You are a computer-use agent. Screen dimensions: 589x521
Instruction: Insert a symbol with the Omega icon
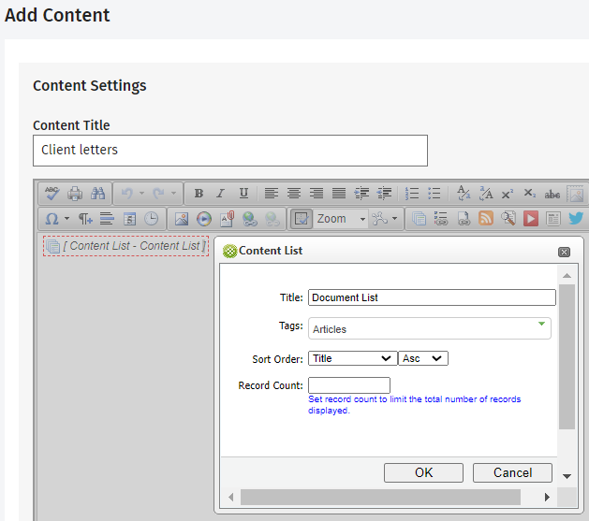click(52, 219)
